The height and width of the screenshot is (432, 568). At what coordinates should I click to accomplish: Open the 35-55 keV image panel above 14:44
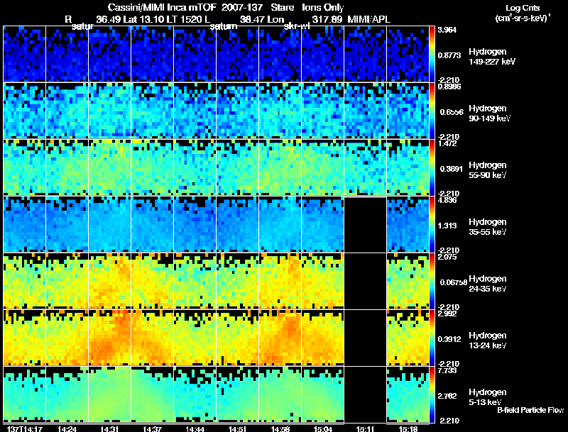click(x=195, y=224)
